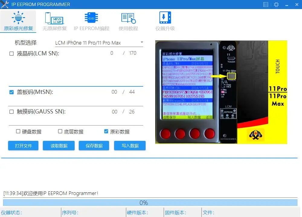The height and width of the screenshot is (217, 302).
Task: Click the 文件 status bar entry
Action: click(208, 212)
